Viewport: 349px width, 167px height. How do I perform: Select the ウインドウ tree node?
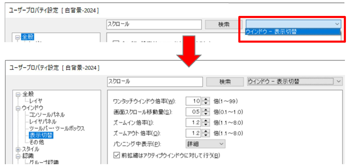[32, 108]
